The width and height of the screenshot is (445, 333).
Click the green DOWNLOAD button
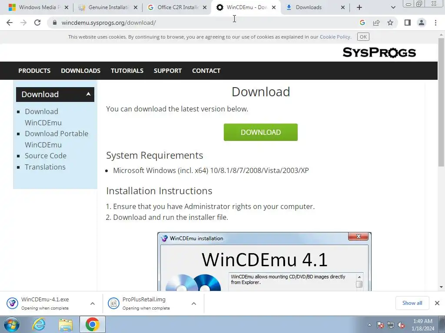261,132
